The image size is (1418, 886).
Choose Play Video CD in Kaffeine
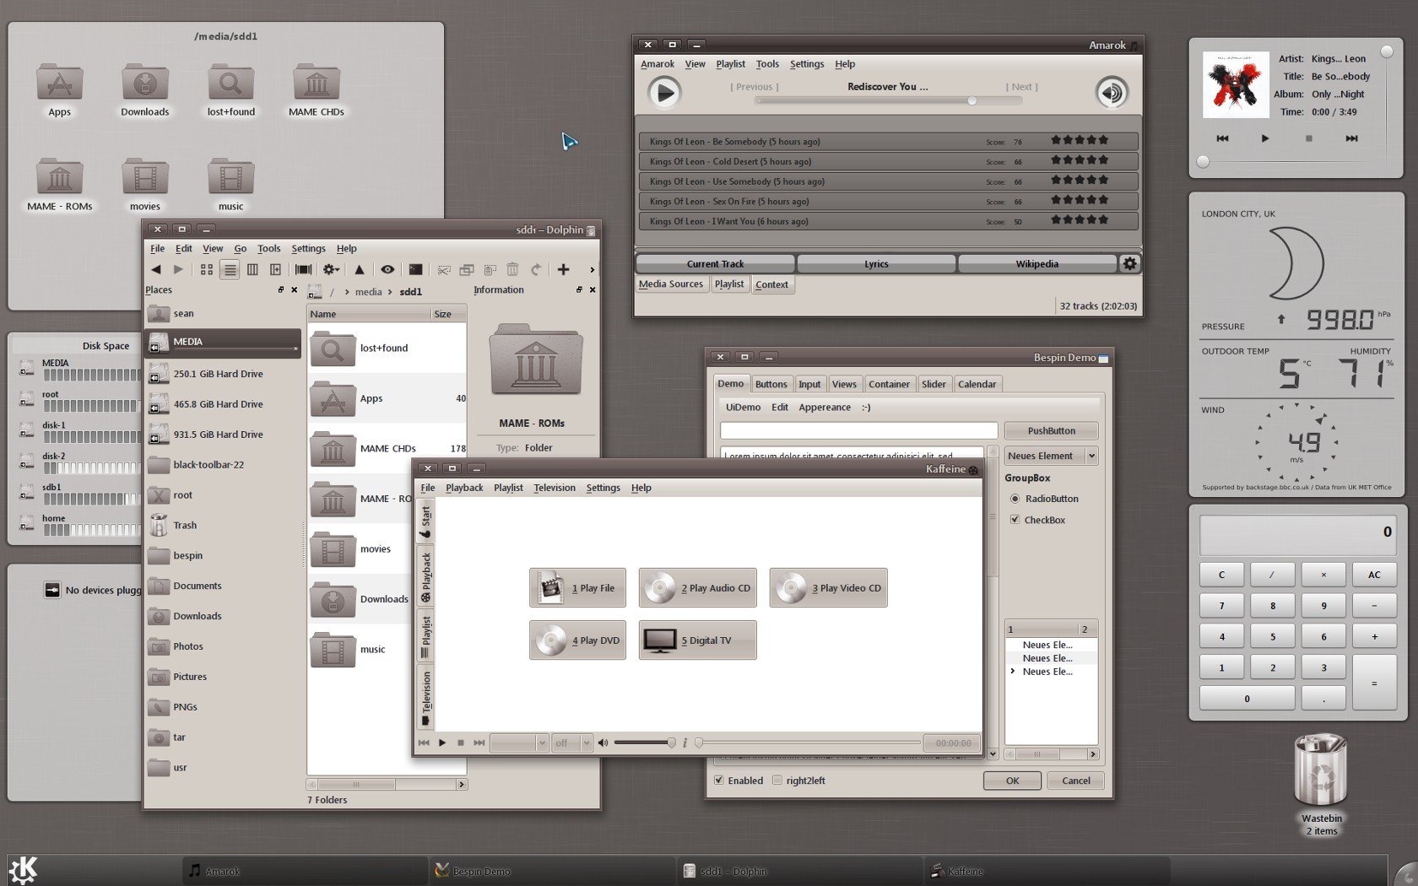tap(828, 588)
